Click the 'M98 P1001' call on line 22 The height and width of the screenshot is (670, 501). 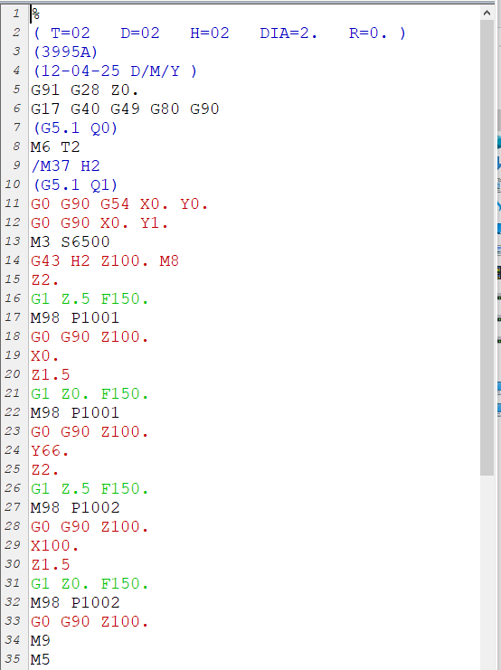click(75, 412)
